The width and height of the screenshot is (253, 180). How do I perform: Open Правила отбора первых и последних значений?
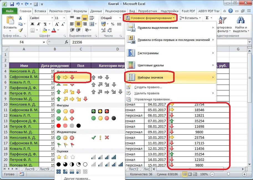(x=170, y=40)
